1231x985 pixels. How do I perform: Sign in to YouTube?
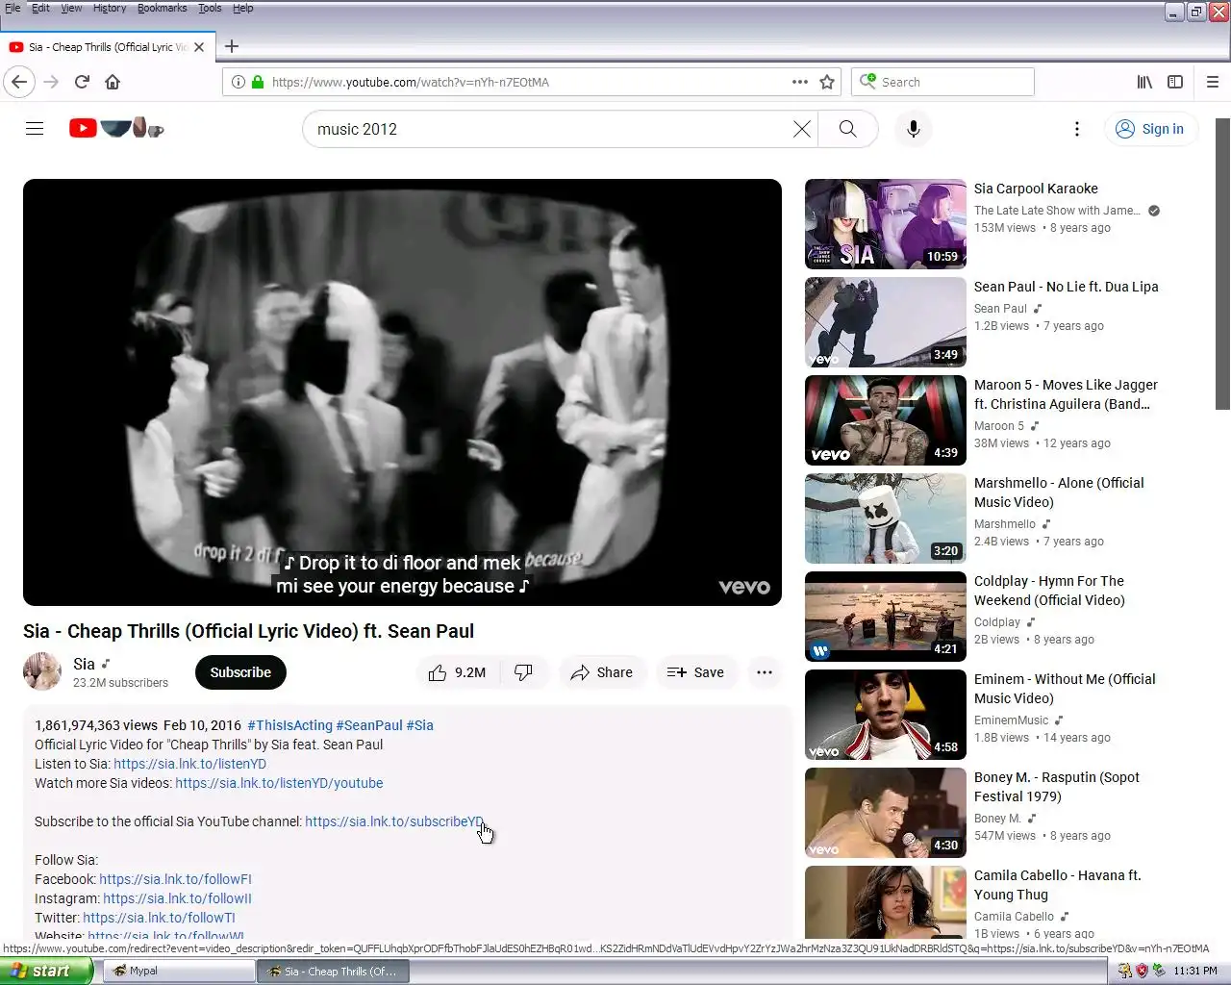(x=1150, y=129)
